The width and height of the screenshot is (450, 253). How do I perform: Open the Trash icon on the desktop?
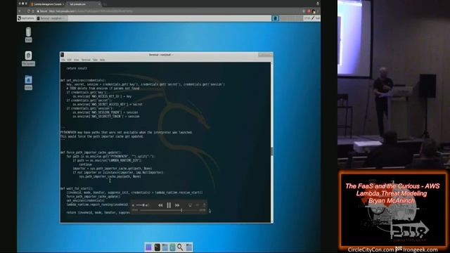[28, 34]
